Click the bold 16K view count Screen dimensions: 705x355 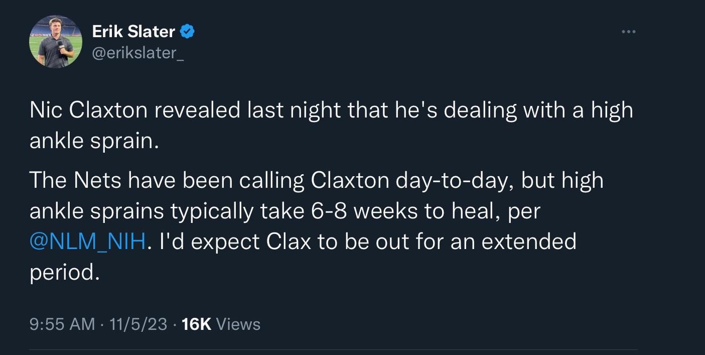coord(196,324)
